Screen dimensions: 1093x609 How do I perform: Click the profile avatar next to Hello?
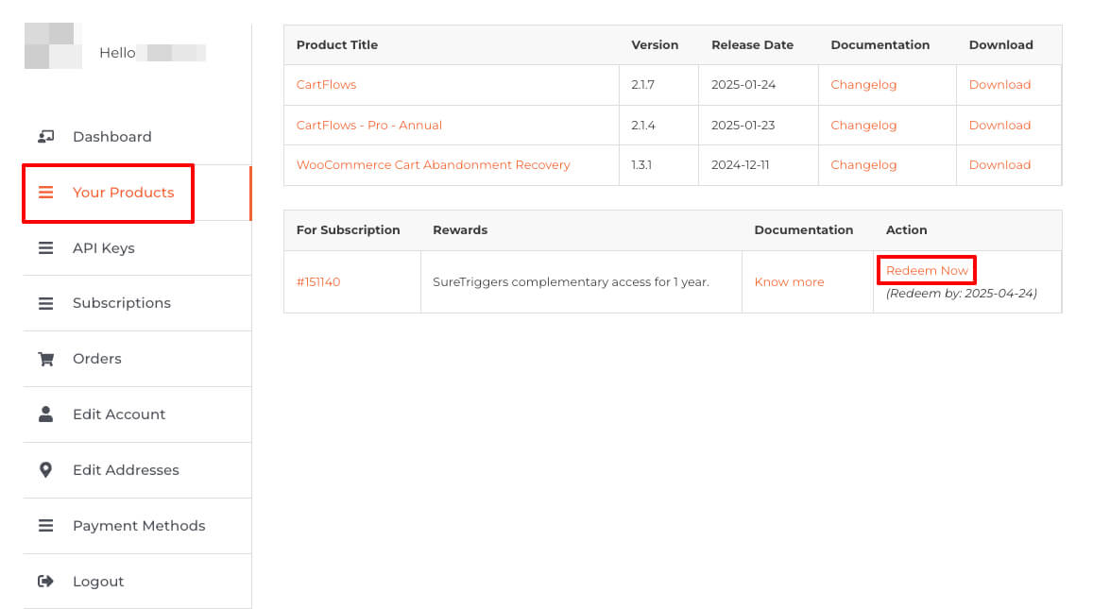click(x=54, y=44)
